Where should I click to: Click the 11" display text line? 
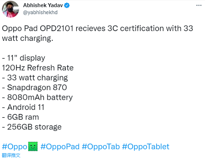24,58
